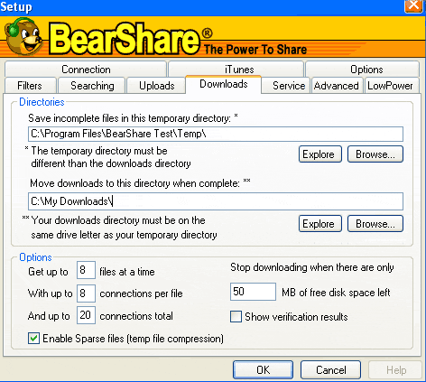
Task: Switch to the Connection tab
Action: [86, 70]
